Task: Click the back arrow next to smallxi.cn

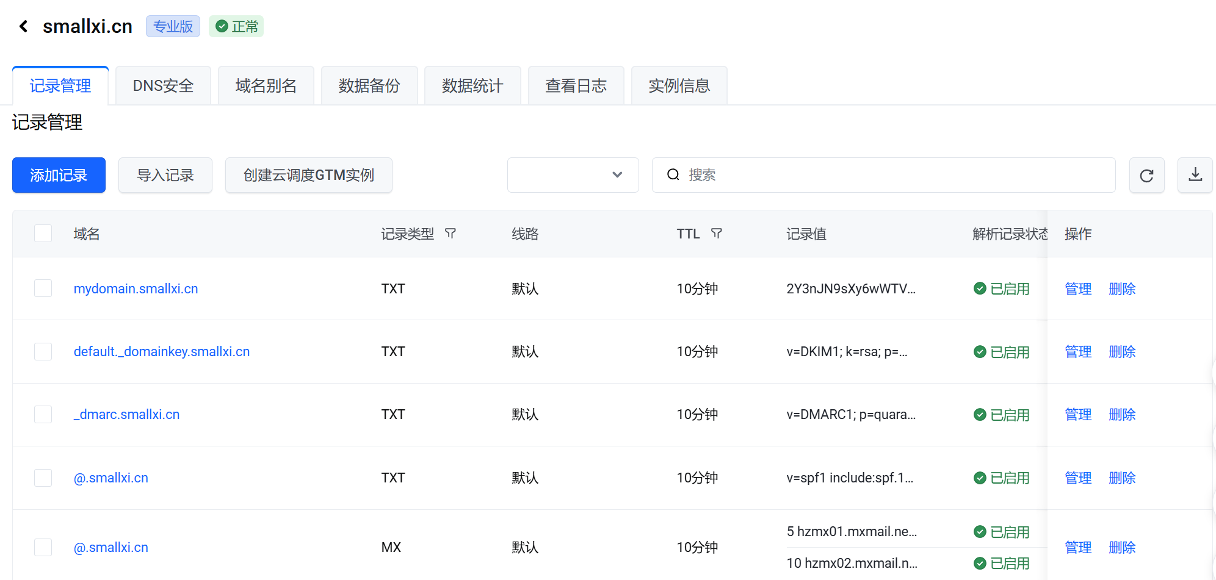Action: 23,26
